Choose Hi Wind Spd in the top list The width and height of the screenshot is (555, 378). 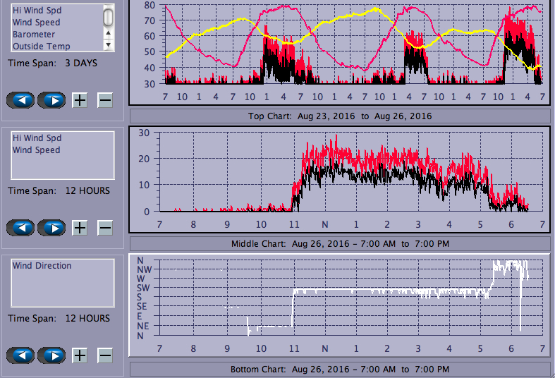(x=37, y=11)
